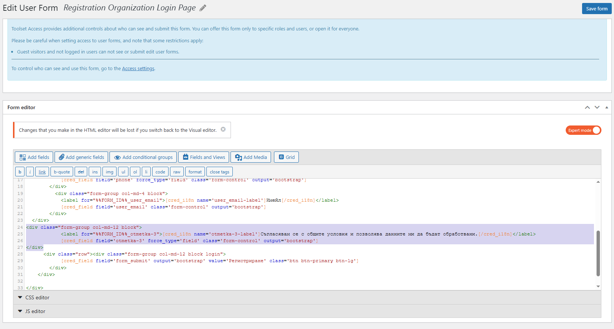Image resolution: width=614 pixels, height=329 pixels.
Task: Insert a ul list tag
Action: coord(123,172)
